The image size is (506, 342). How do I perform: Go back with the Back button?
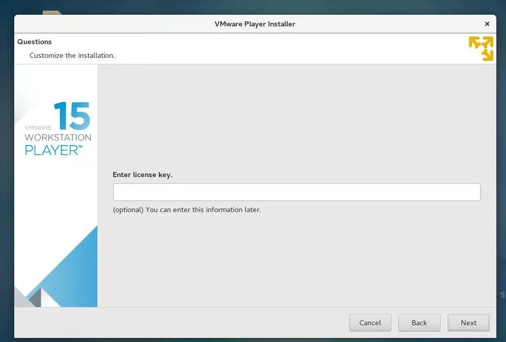(419, 323)
